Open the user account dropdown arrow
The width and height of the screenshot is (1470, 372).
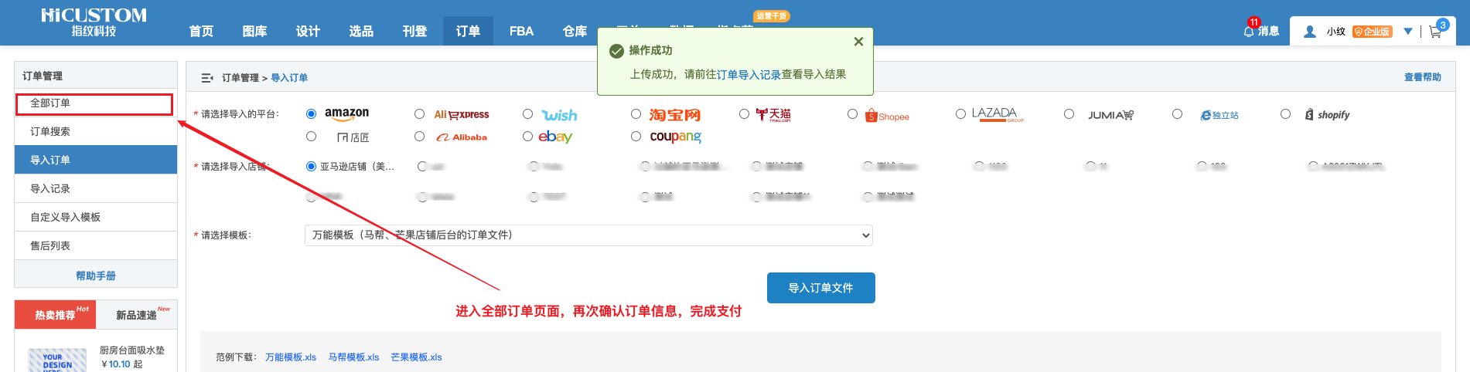pyautogui.click(x=1408, y=32)
